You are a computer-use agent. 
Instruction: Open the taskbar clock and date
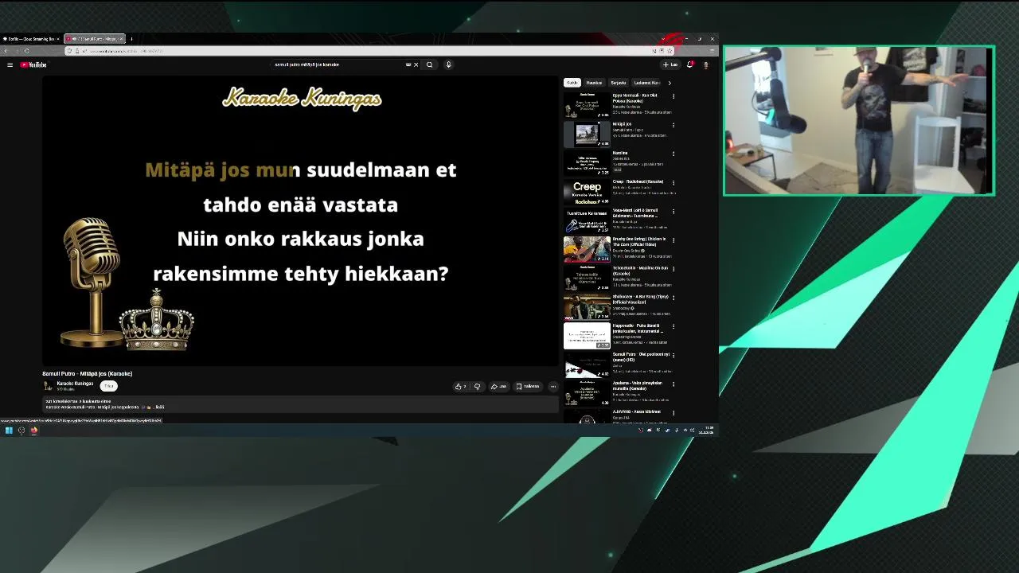tap(707, 431)
